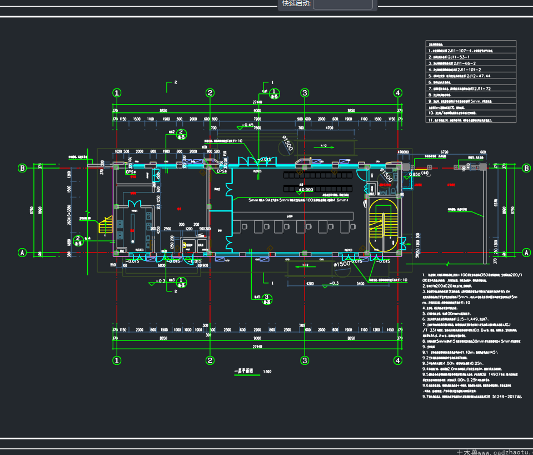
Task: Select the note row containing 2J11-66-2
Action: click(471, 63)
